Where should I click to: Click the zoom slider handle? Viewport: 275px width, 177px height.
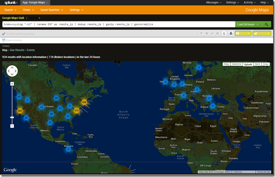tap(12, 117)
